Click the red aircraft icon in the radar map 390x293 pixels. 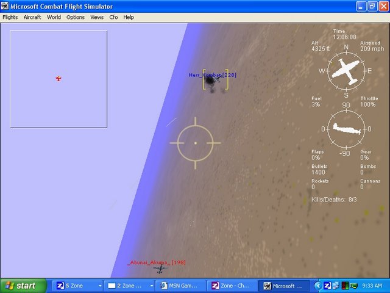tap(58, 79)
